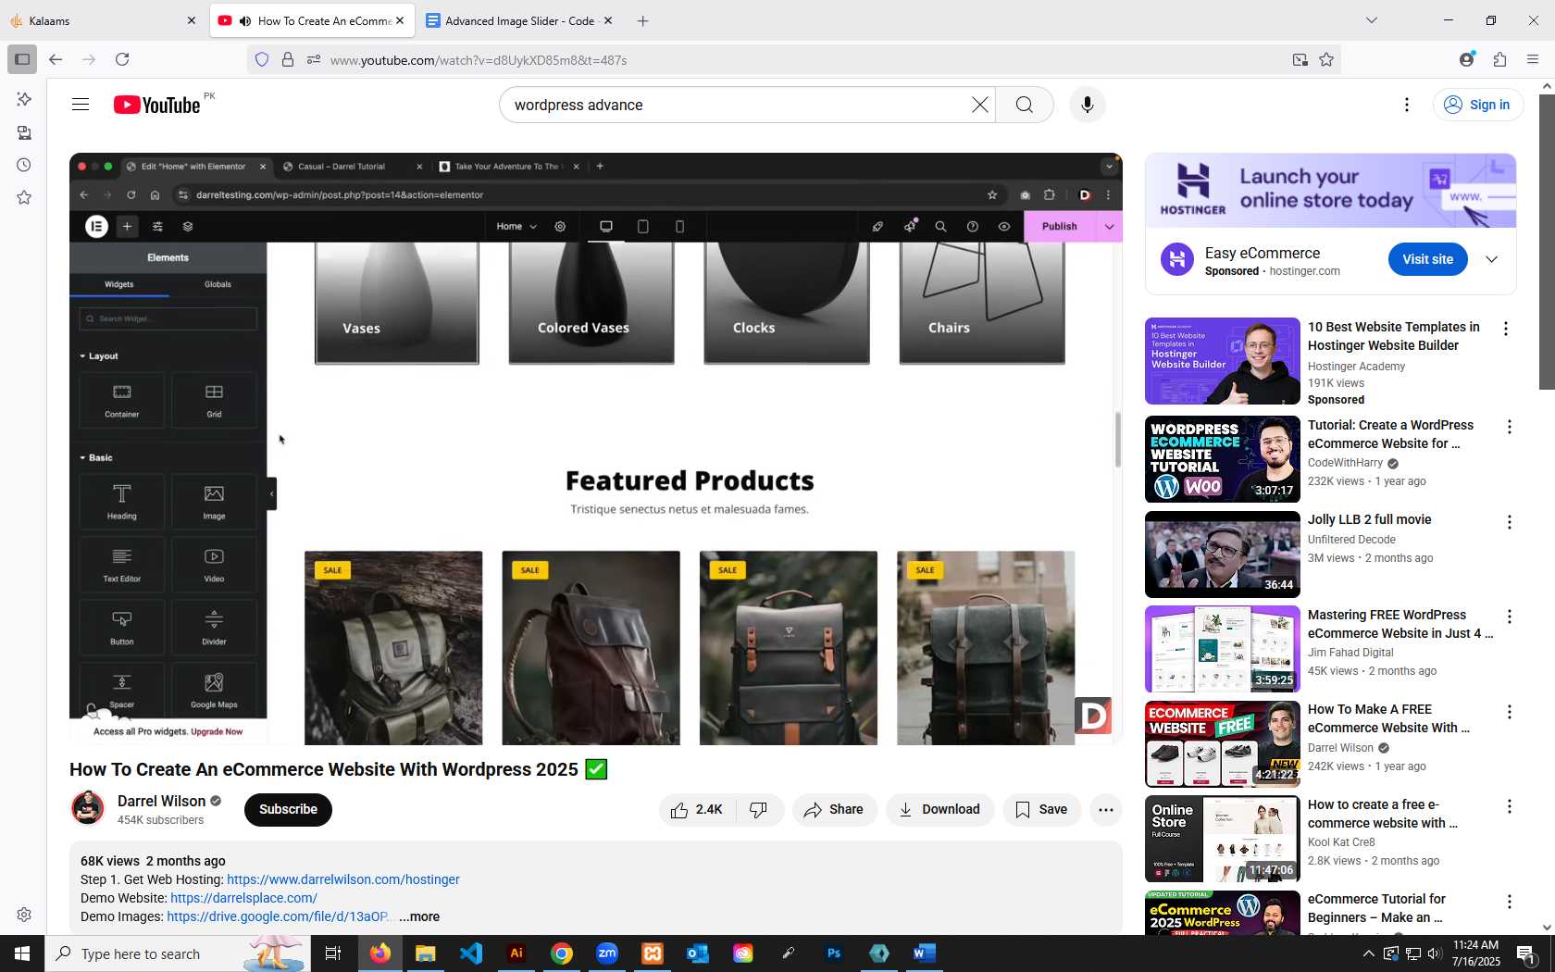Open a new browser tab
This screenshot has width=1555, height=972.
coord(643,20)
